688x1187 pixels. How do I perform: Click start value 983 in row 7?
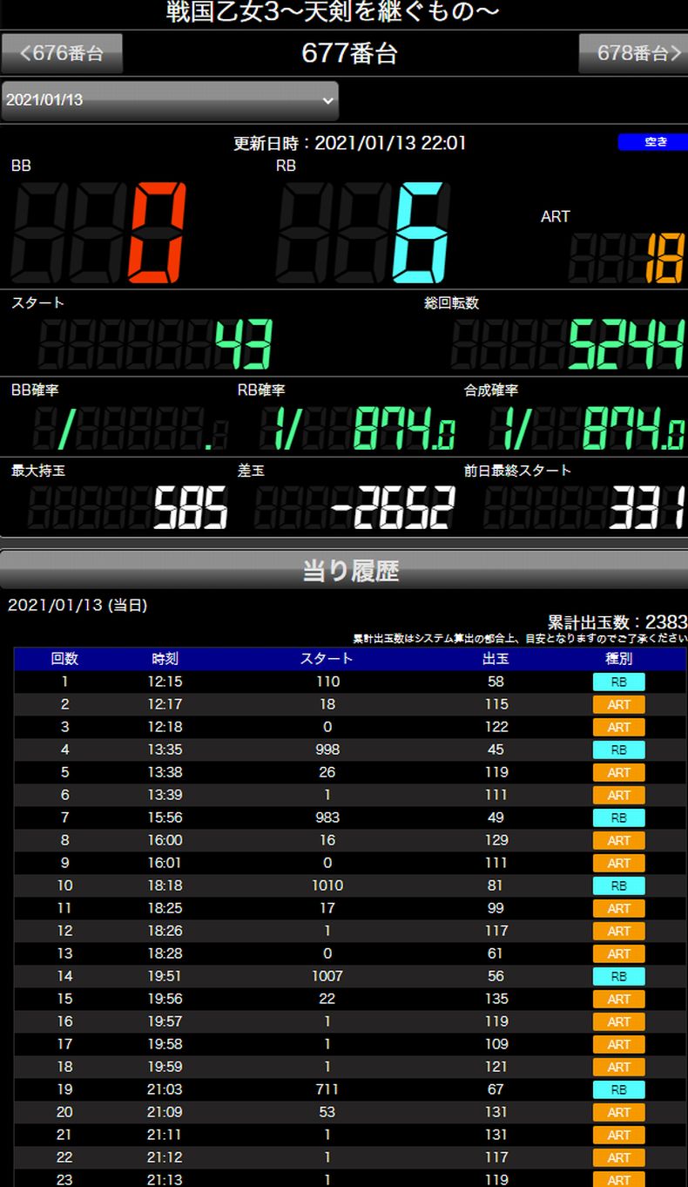(x=327, y=817)
